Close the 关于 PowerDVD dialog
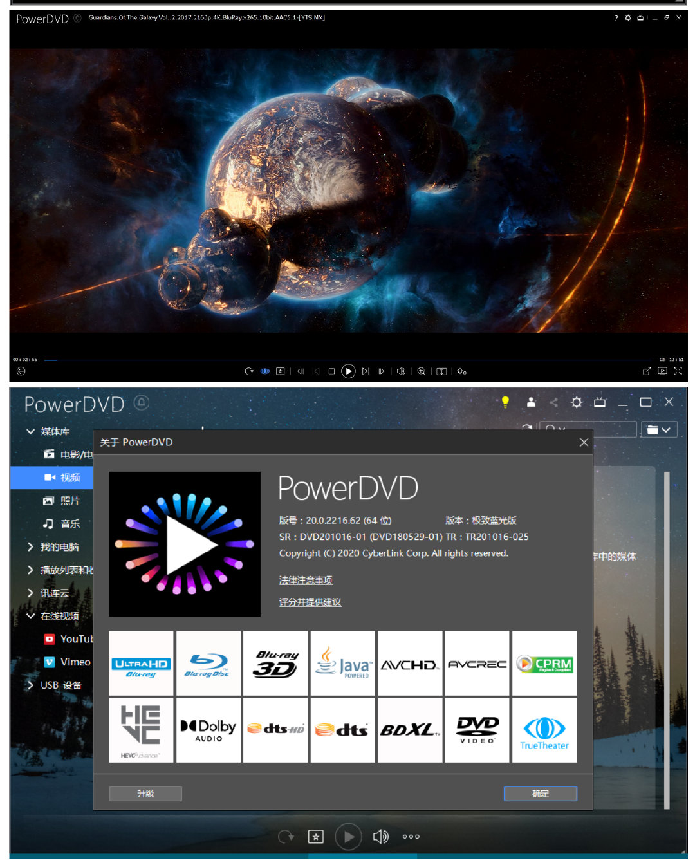Viewport: 695px width, 865px height. [x=584, y=442]
